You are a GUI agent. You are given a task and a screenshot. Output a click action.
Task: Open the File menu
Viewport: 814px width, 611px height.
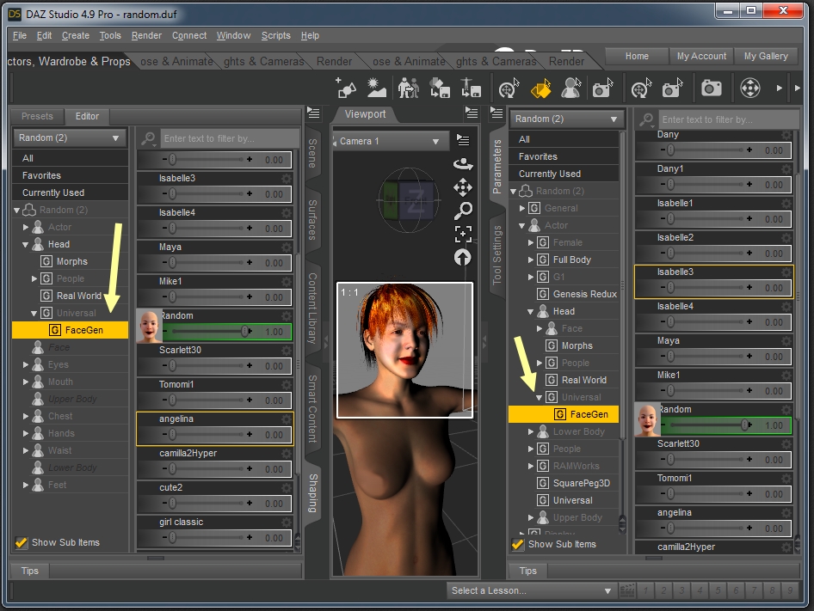click(20, 36)
